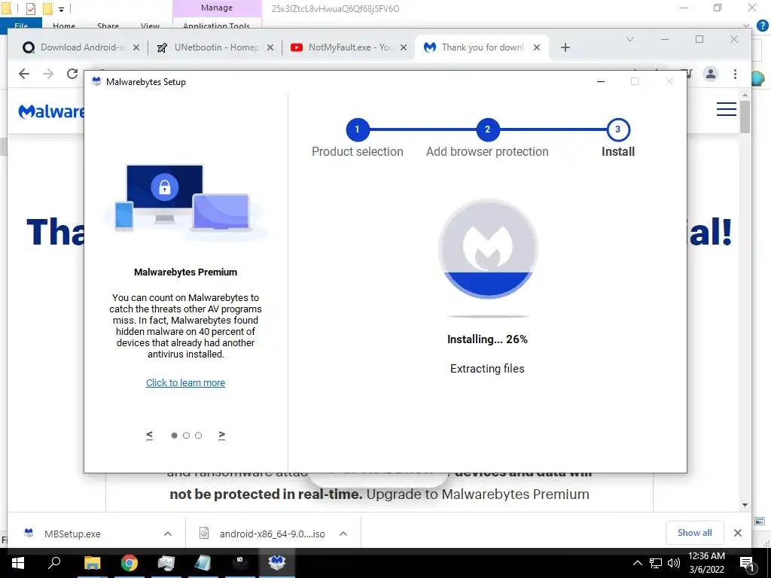771x578 pixels.
Task: Click the page vertical scrollbar thumb
Action: click(x=745, y=117)
